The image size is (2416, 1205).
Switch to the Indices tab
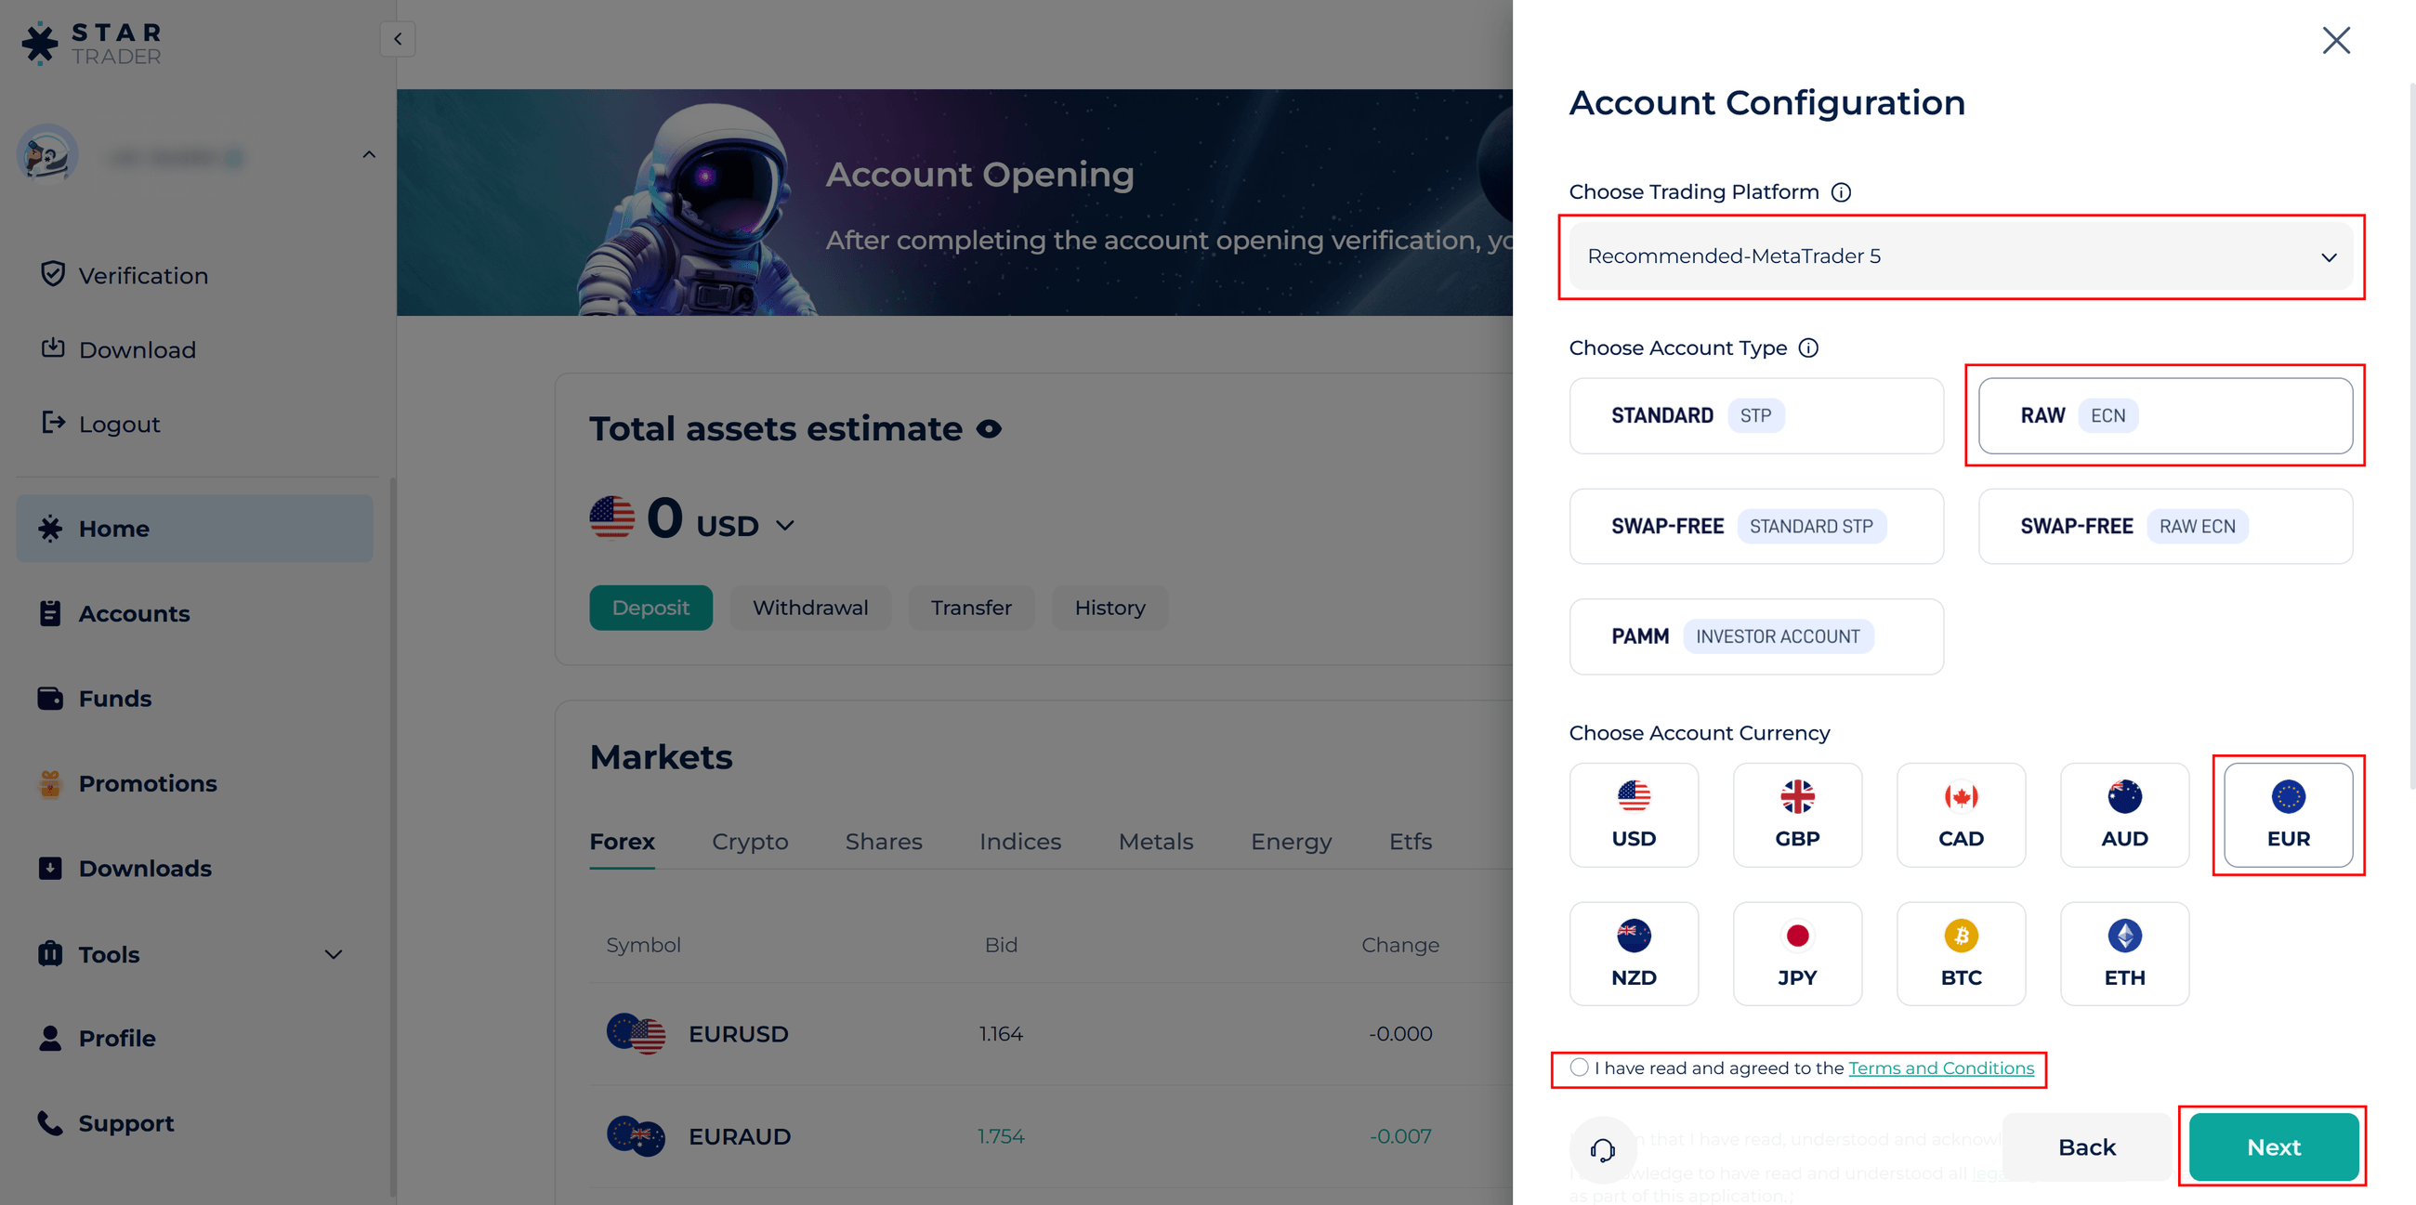1019,841
